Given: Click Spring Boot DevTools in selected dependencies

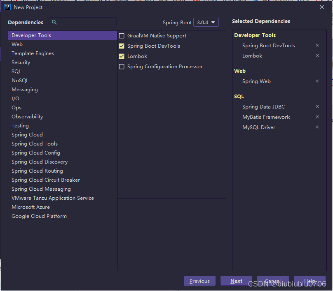Looking at the screenshot, I should (269, 46).
